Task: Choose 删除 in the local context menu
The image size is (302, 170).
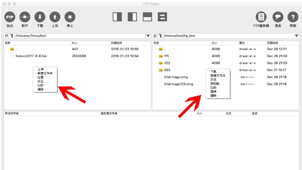Action: [x=40, y=89]
